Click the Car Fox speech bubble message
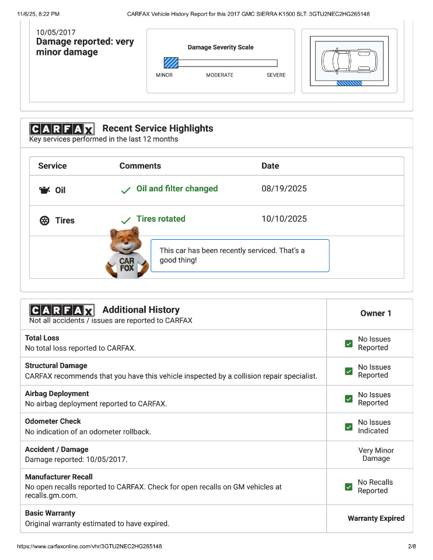This screenshot has width=433, height=560. [240, 256]
